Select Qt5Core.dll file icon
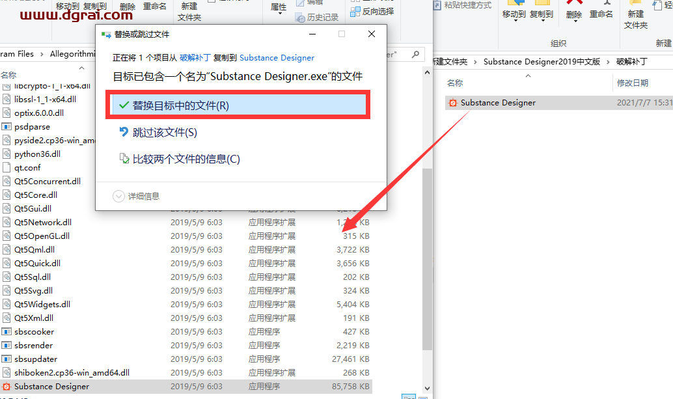The height and width of the screenshot is (399, 673). coord(7,195)
